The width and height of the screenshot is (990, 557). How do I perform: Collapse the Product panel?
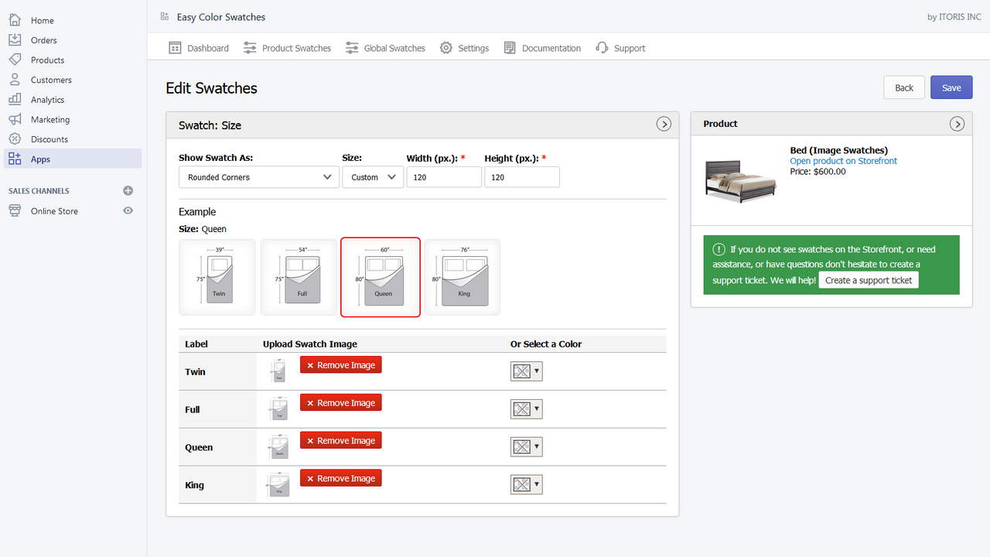[957, 124]
